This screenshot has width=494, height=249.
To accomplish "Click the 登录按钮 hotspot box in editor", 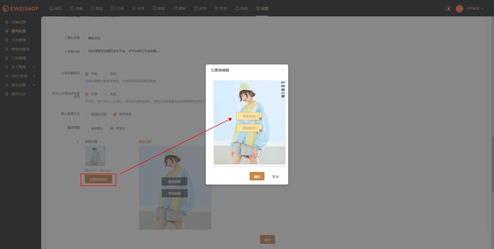I will click(249, 116).
